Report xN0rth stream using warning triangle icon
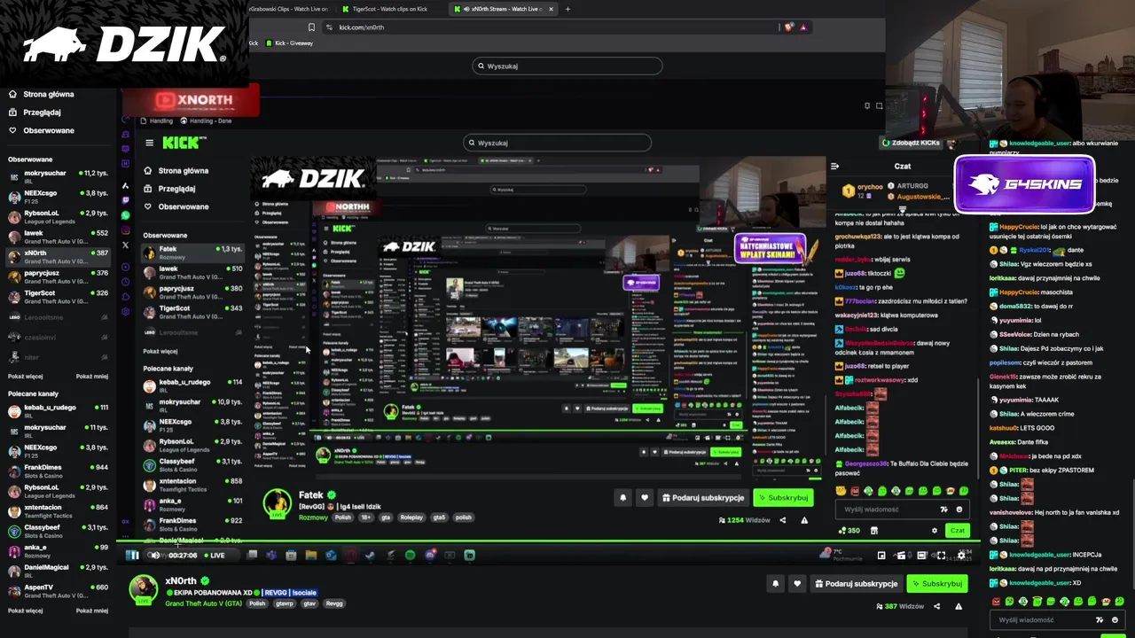 tap(959, 606)
